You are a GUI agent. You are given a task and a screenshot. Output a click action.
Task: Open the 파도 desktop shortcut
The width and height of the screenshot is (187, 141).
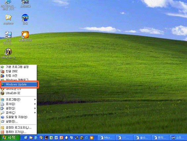25,19
